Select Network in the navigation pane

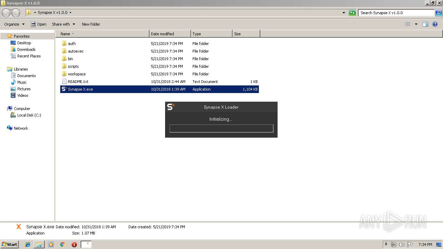(x=21, y=128)
